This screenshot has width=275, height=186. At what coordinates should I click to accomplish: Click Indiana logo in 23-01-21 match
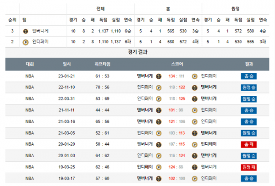click(x=194, y=77)
